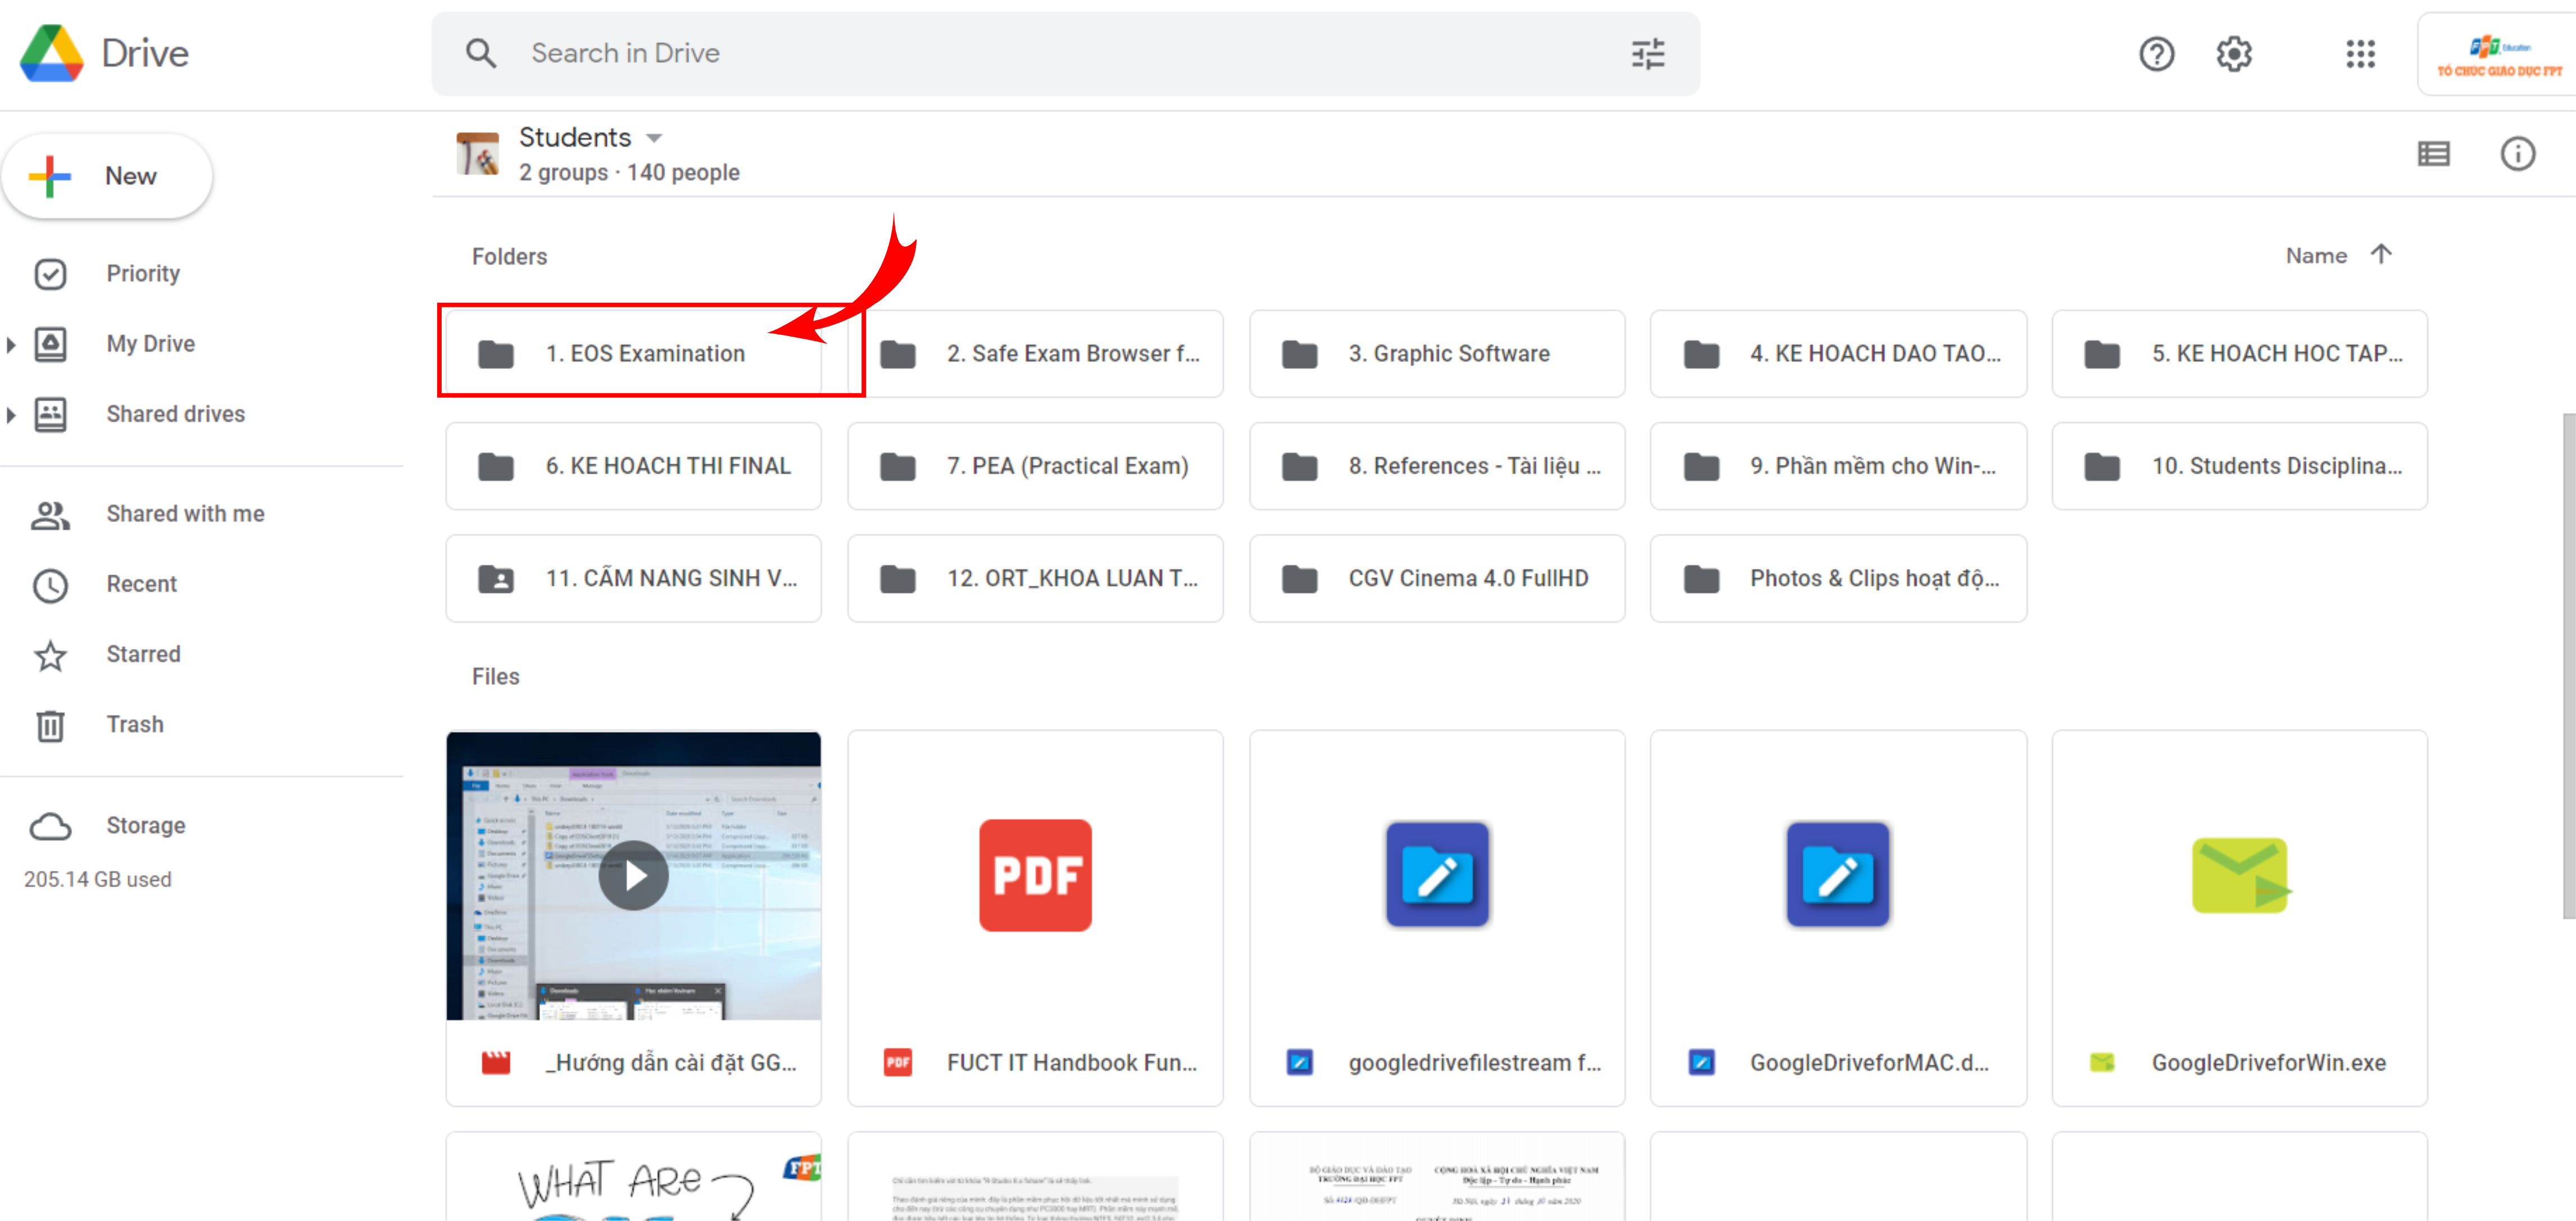Switch to list view layout
This screenshot has width=2576, height=1221.
point(2434,153)
